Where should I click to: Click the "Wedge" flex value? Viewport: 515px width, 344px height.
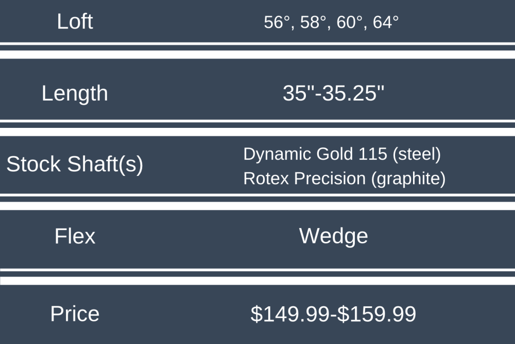pyautogui.click(x=333, y=236)
